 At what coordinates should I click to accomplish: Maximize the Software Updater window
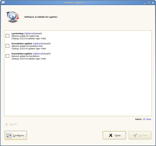149,3
